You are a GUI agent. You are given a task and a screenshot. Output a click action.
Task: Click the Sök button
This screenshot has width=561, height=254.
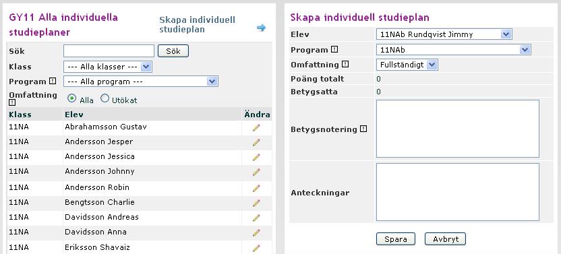pyautogui.click(x=173, y=51)
